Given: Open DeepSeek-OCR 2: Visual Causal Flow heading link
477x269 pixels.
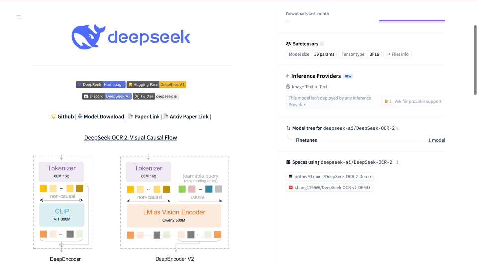Looking at the screenshot, I should (x=131, y=137).
